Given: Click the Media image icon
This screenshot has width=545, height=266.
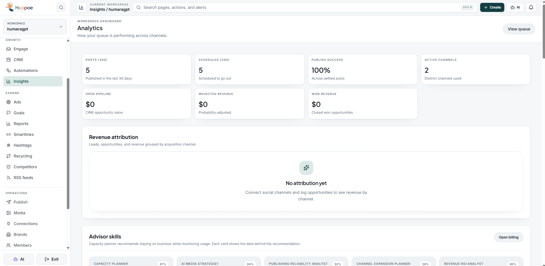Looking at the screenshot, I should [9, 213].
